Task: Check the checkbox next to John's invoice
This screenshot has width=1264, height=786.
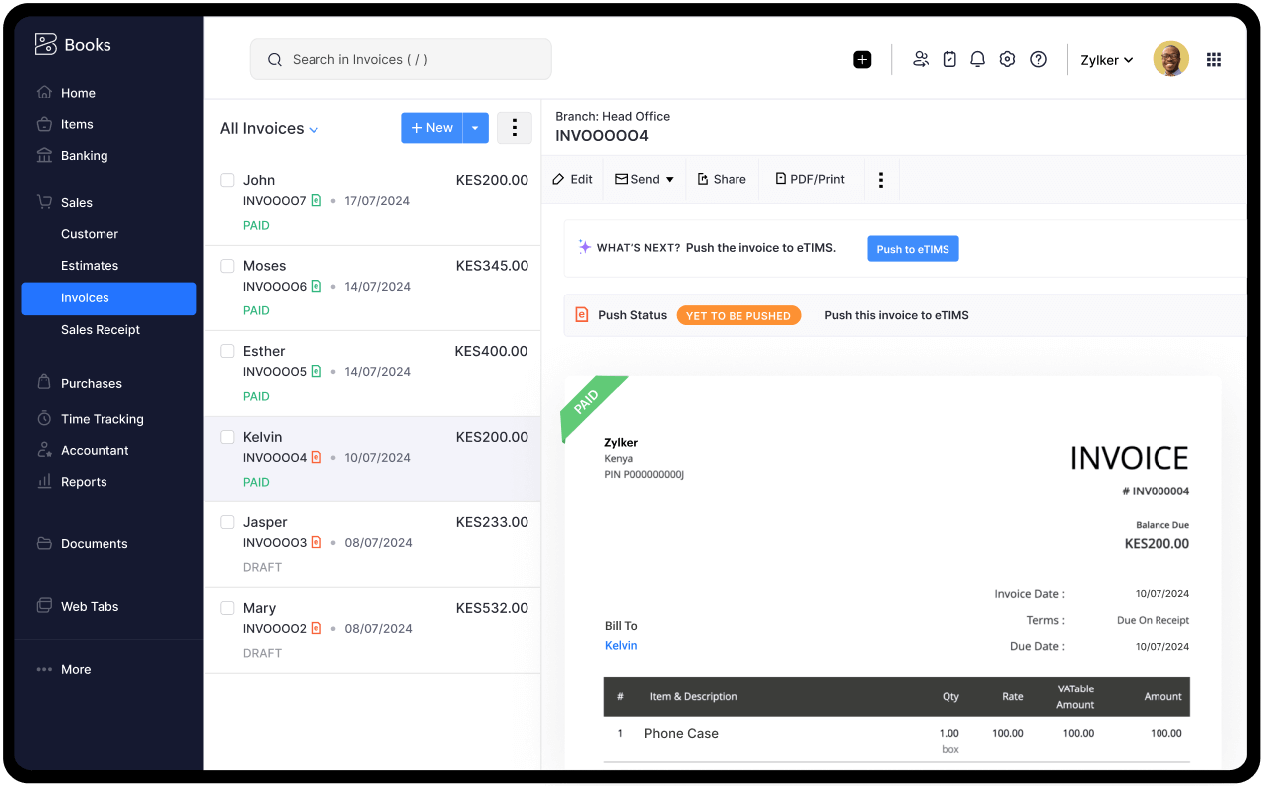Action: pyautogui.click(x=227, y=179)
